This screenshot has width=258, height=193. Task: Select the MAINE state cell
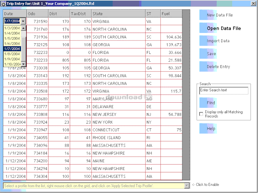118,161
